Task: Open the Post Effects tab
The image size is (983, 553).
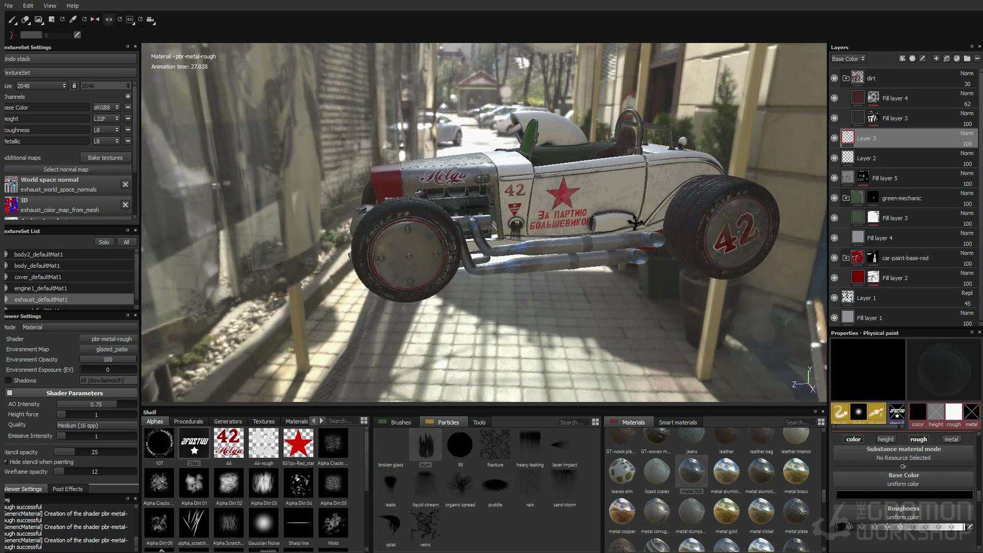Action: pos(68,488)
